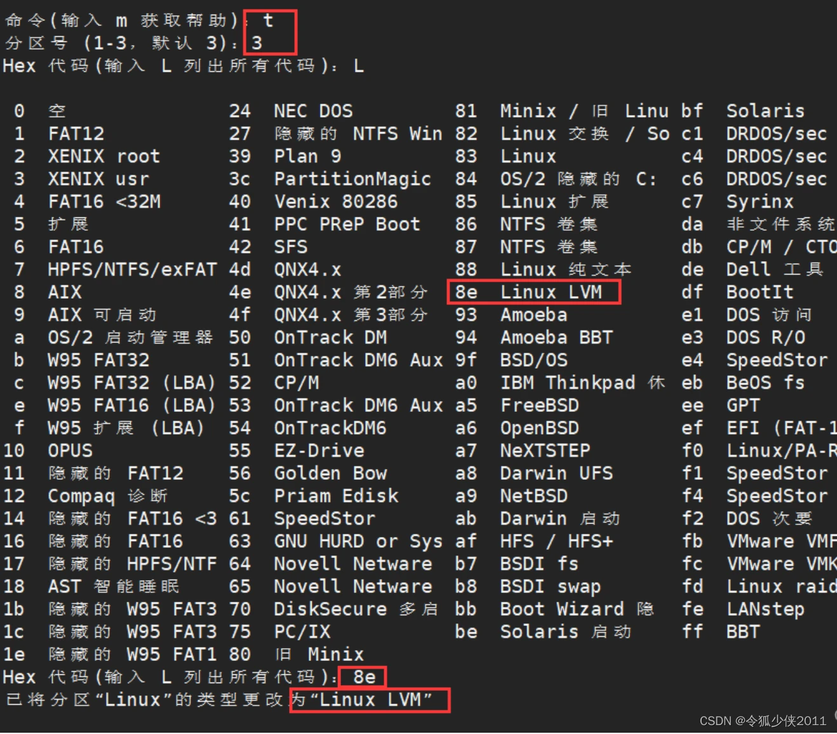Viewport: 837px width, 734px height.
Task: Select the "Linux raid" entry with code fd
Action: pyautogui.click(x=780, y=587)
